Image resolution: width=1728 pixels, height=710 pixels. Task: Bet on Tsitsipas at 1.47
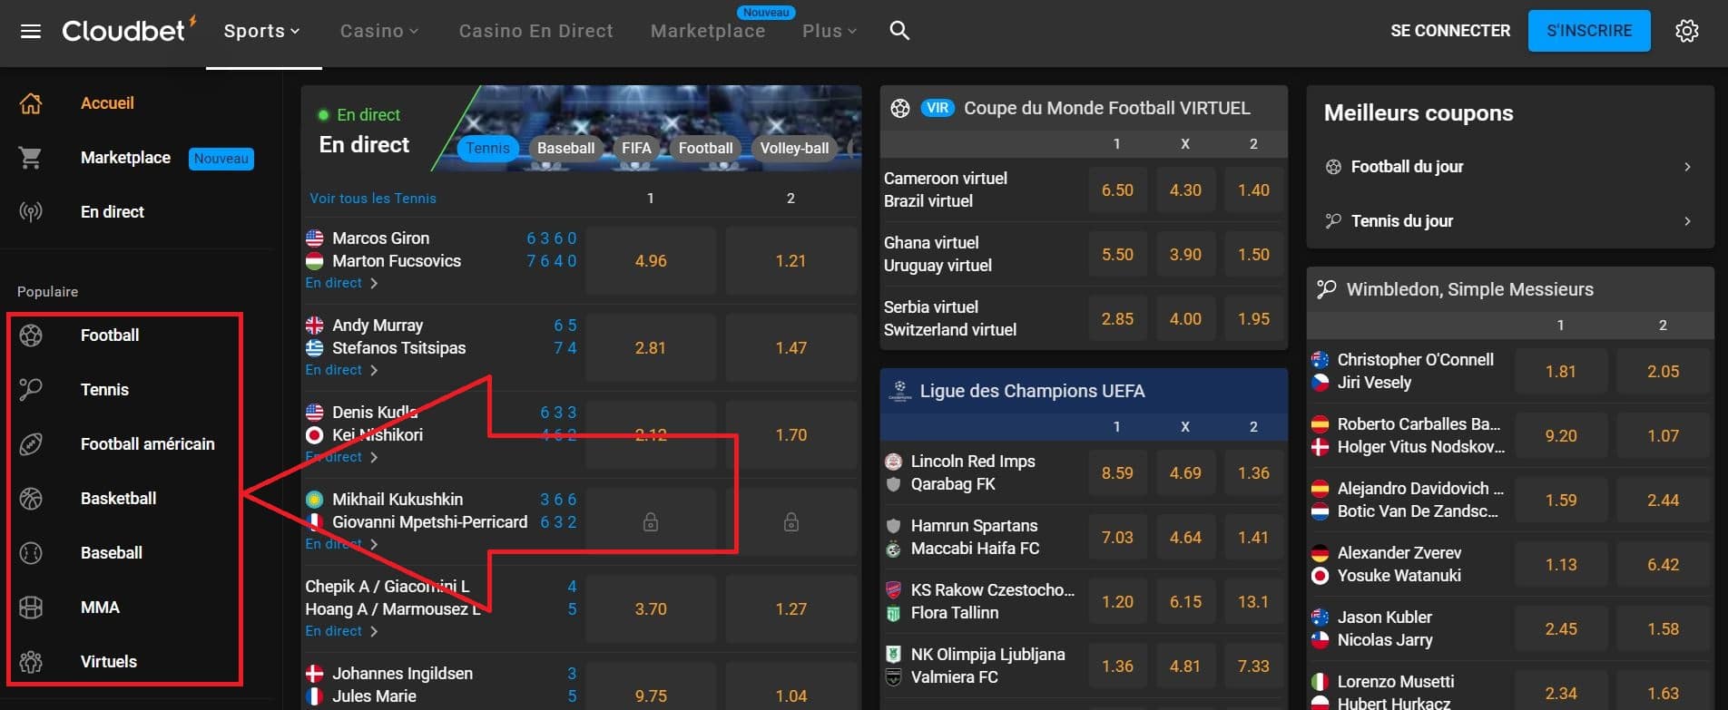790,348
